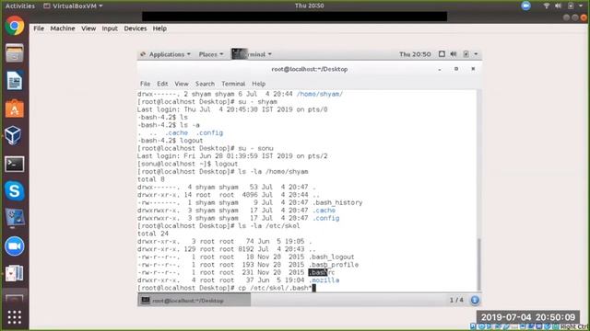Open VirtualBox Devices menu
The height and width of the screenshot is (331, 590).
coord(136,29)
